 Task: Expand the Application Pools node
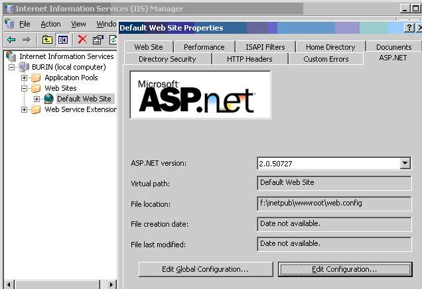(x=24, y=78)
